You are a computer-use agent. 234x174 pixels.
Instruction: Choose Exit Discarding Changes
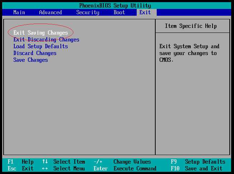pos(46,40)
